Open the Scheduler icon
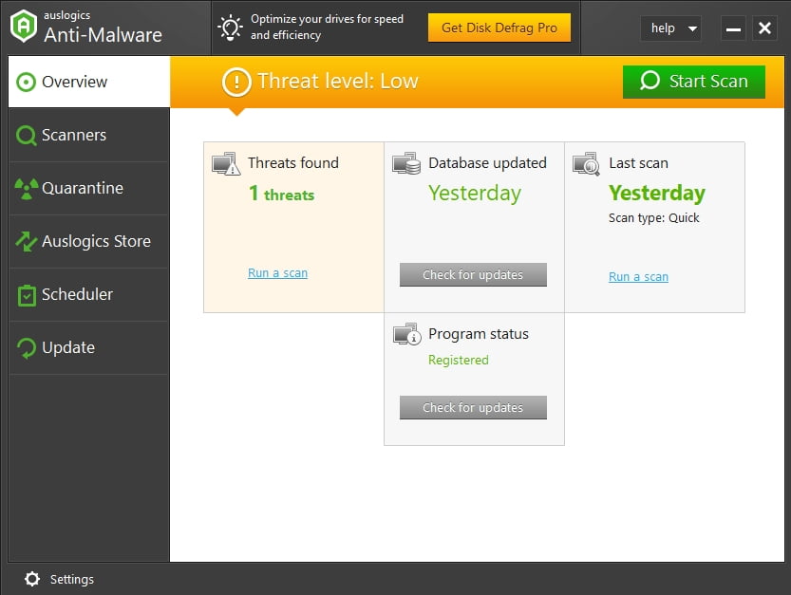Viewport: 791px width, 595px height. [27, 294]
